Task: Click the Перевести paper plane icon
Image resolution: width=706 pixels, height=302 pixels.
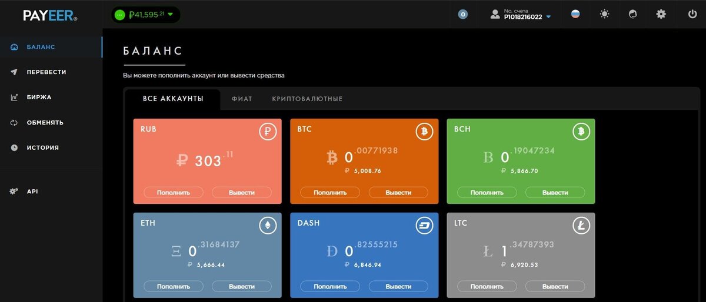Action: point(14,72)
